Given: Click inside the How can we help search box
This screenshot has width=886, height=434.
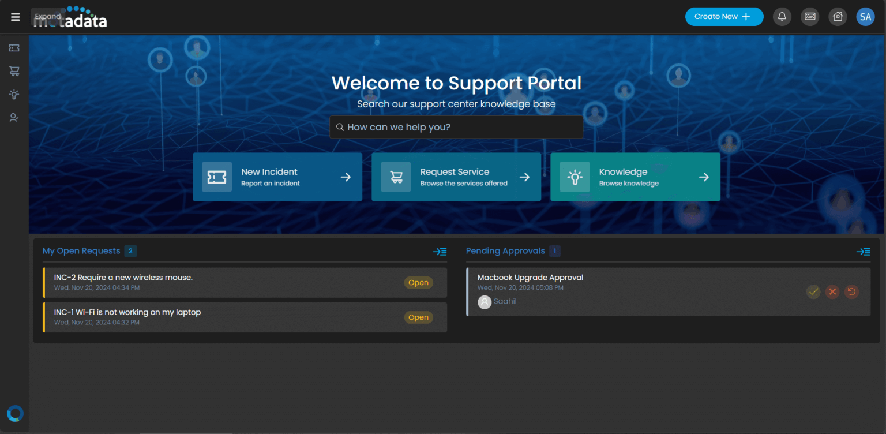Looking at the screenshot, I should [x=456, y=126].
